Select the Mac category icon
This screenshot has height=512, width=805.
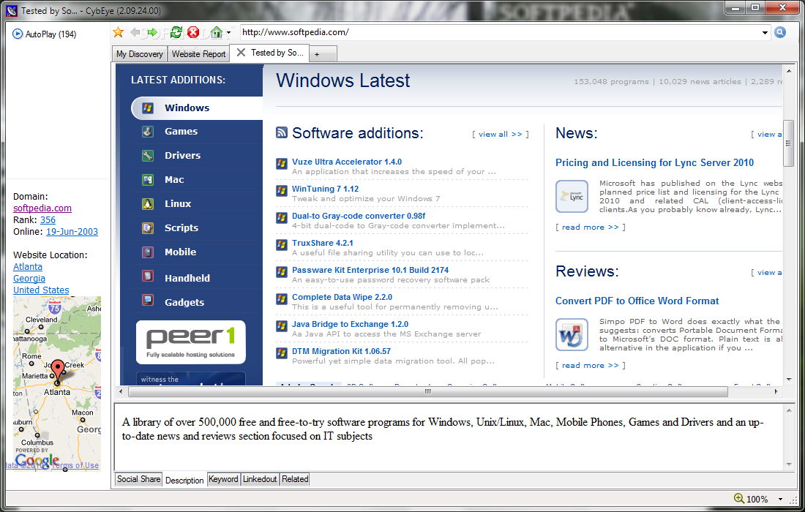(148, 179)
